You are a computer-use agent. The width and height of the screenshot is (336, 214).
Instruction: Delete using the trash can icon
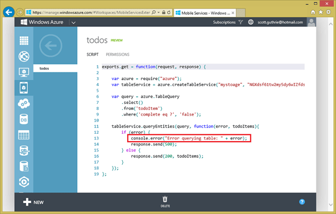point(165,201)
